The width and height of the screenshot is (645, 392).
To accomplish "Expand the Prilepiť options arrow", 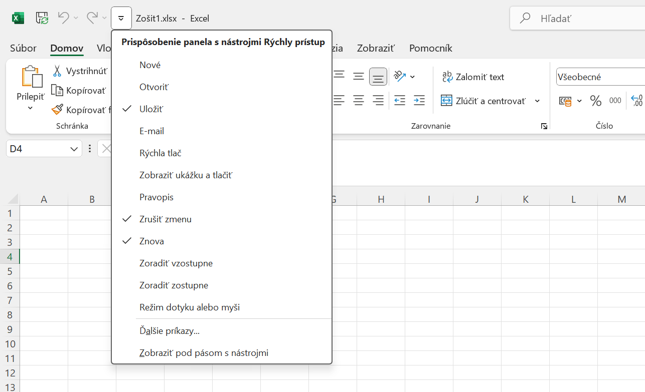I will click(x=30, y=108).
